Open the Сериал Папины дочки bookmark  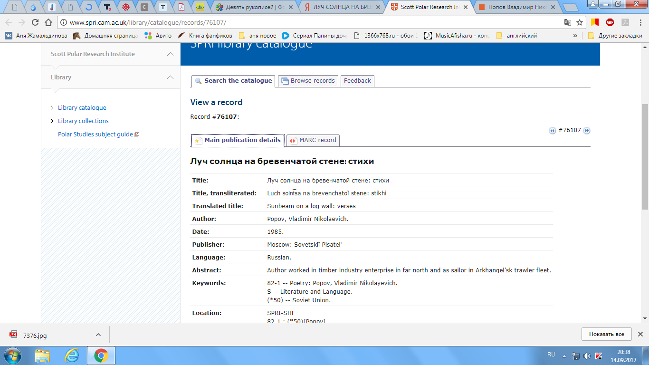315,36
